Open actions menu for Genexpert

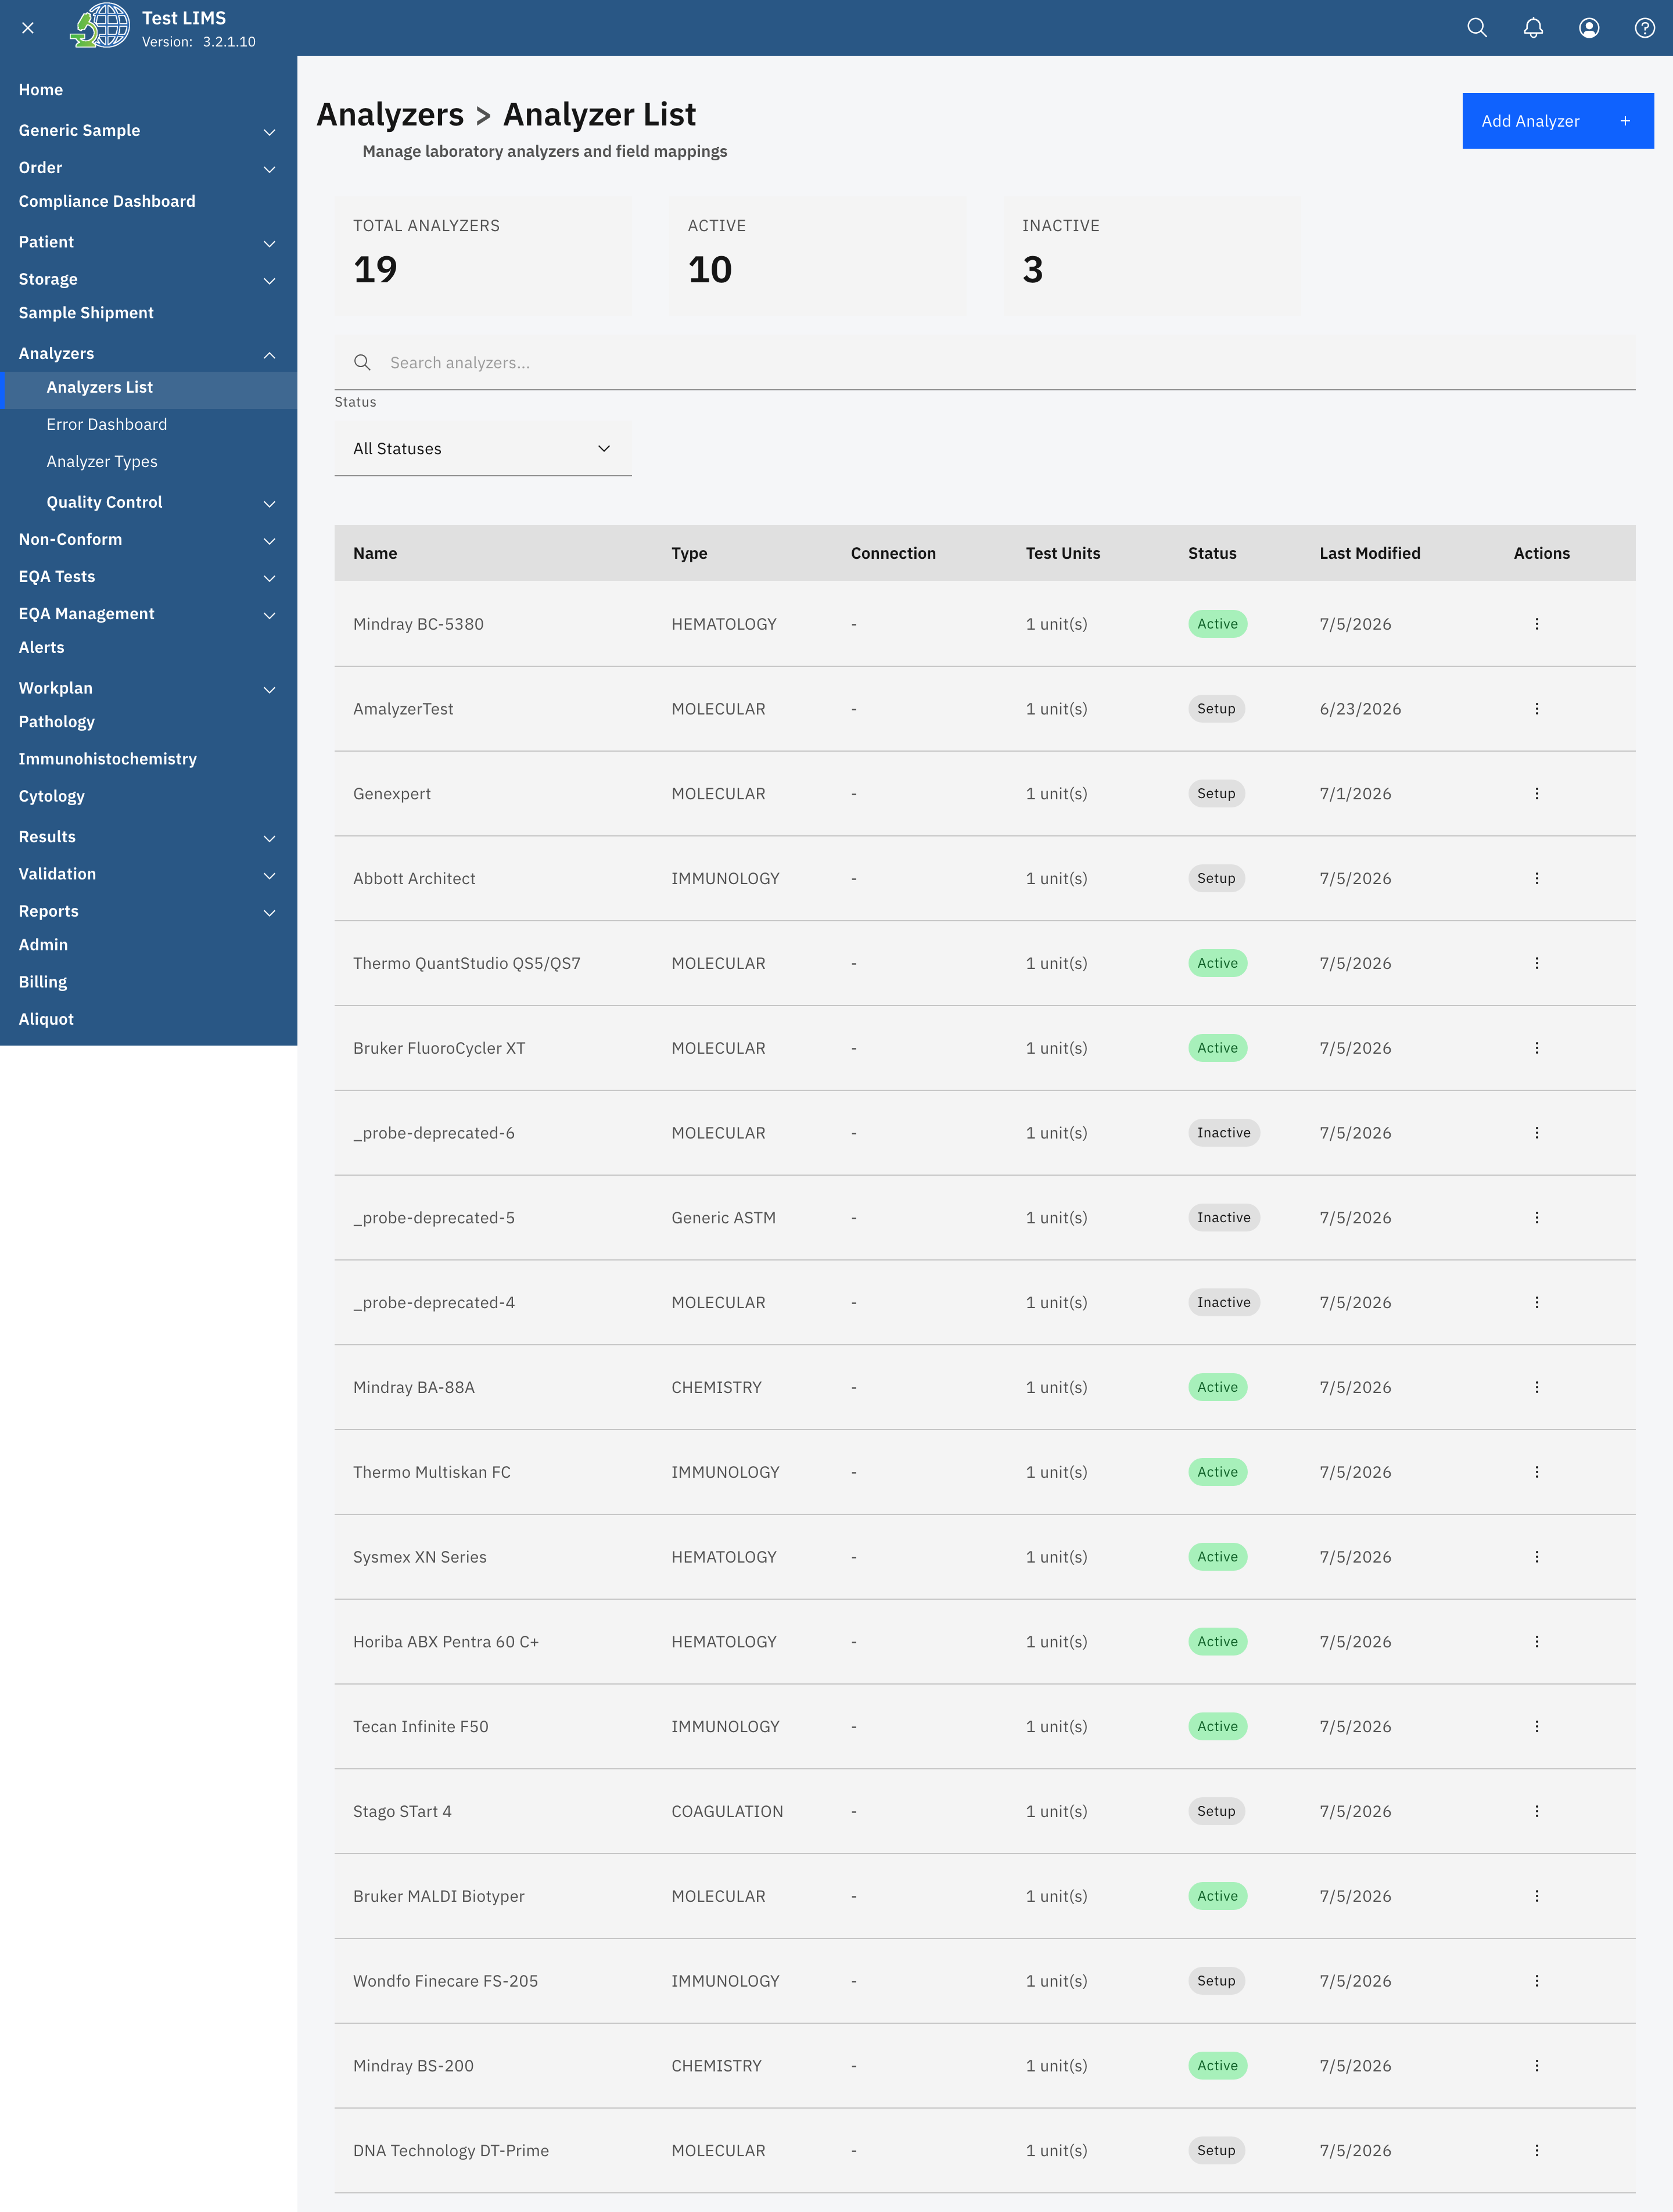(1537, 794)
